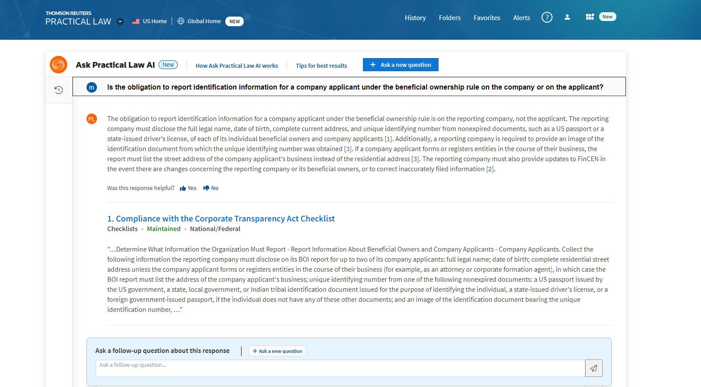Click the Ask a follow-up question input field
Screen dimensions: 701x387
point(340,368)
